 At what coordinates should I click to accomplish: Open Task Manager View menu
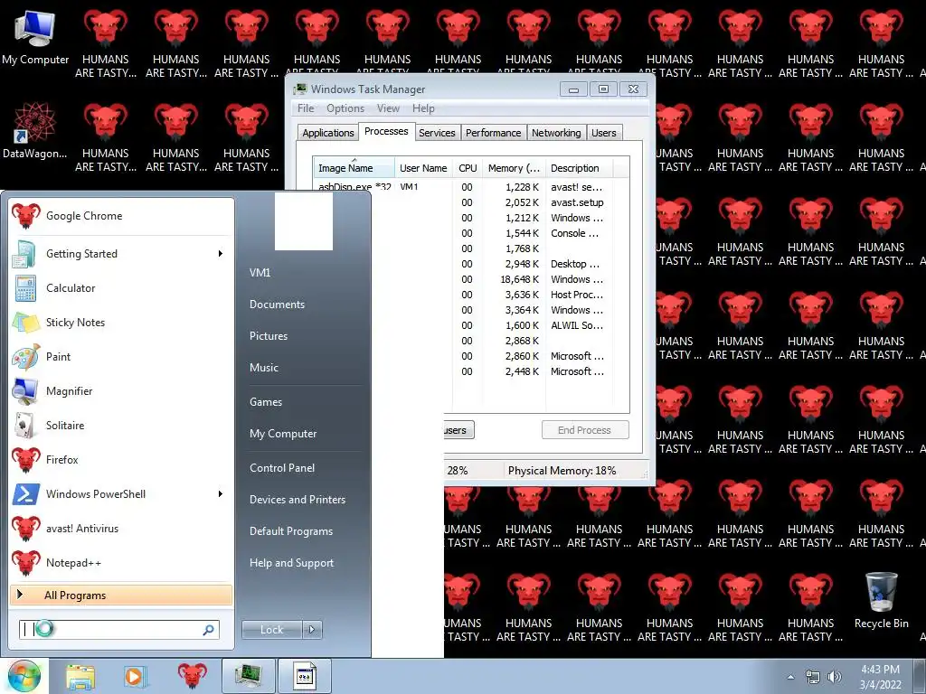tap(388, 108)
